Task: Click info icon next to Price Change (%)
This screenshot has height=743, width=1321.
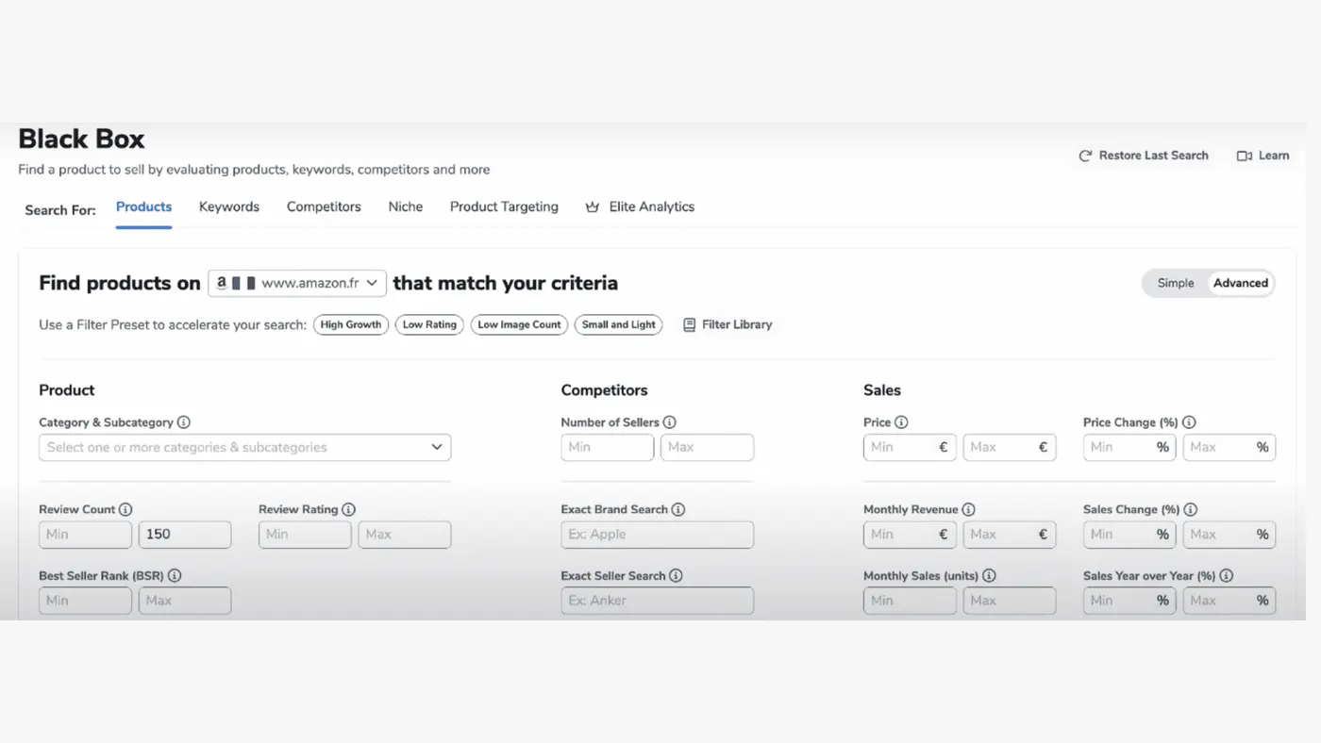Action: [x=1189, y=422]
